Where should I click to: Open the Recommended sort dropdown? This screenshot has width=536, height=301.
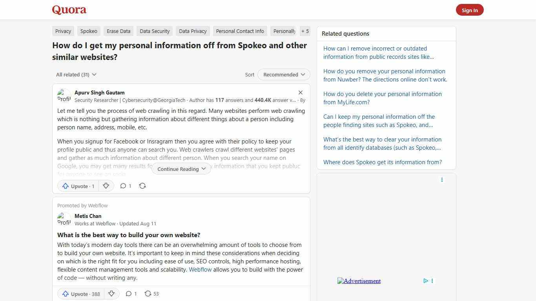coord(283,74)
